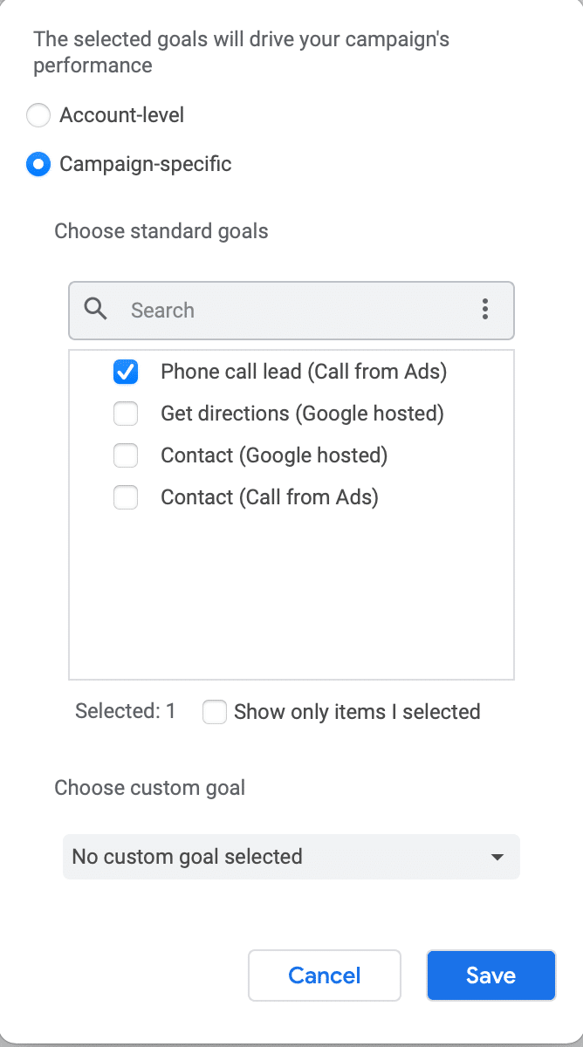Enable Show only items I selected checkbox

coord(215,712)
